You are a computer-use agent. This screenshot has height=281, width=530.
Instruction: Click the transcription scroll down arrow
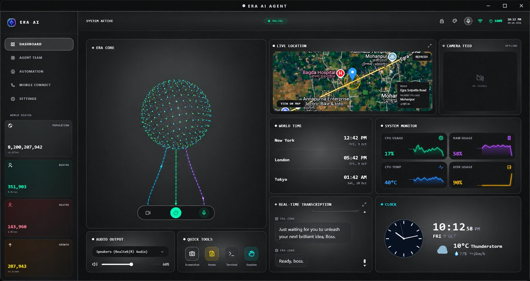click(365, 266)
